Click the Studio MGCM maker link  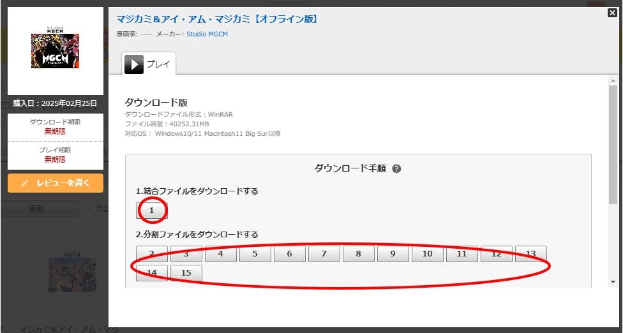click(207, 34)
